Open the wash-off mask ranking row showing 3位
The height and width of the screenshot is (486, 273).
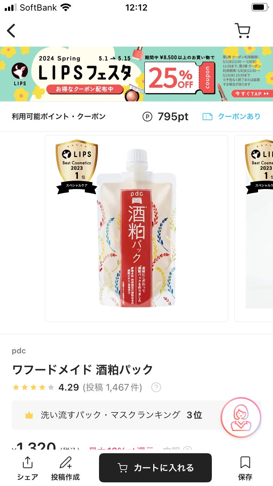click(136, 415)
